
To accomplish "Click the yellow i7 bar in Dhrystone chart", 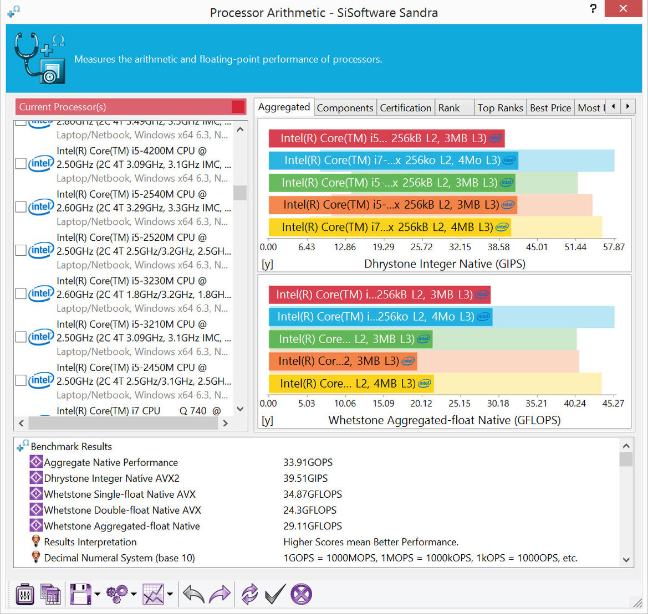I will tap(390, 227).
